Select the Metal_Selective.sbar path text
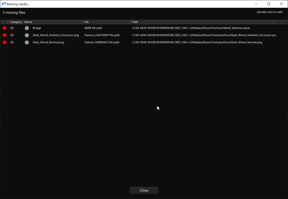 click(191, 28)
